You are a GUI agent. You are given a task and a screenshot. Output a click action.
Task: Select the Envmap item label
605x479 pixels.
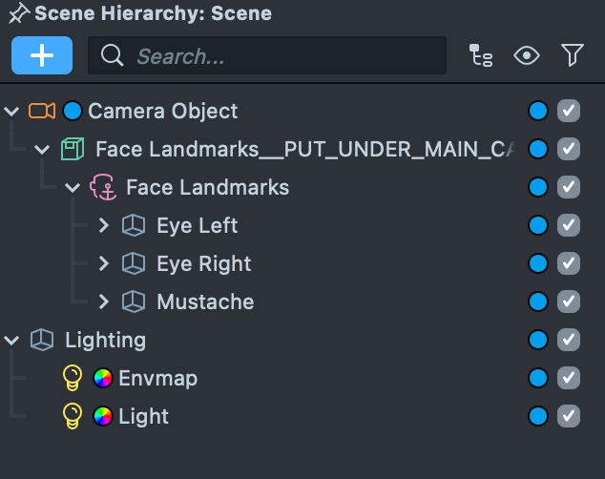tap(157, 378)
